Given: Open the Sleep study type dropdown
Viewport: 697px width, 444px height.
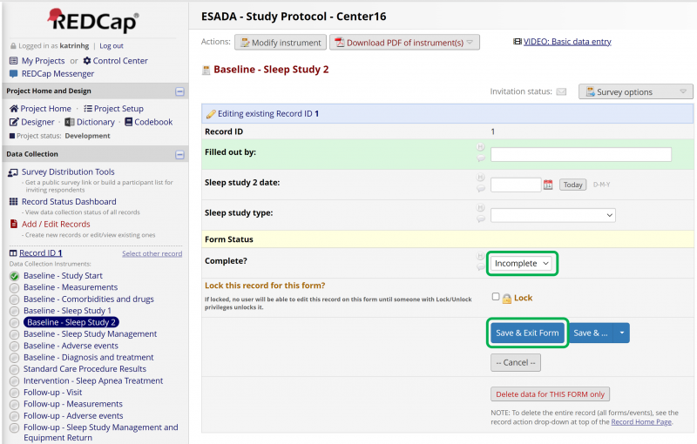Looking at the screenshot, I should click(x=552, y=215).
